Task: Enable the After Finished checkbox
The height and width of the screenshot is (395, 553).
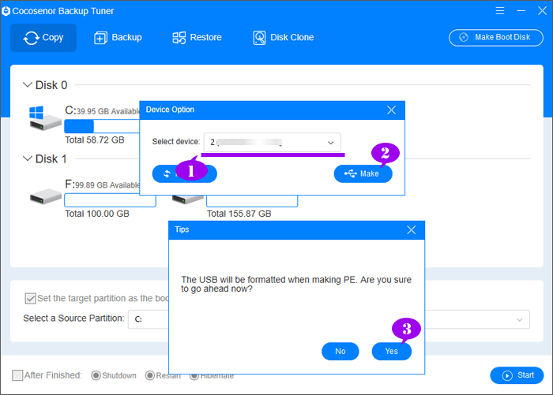Action: 17,375
